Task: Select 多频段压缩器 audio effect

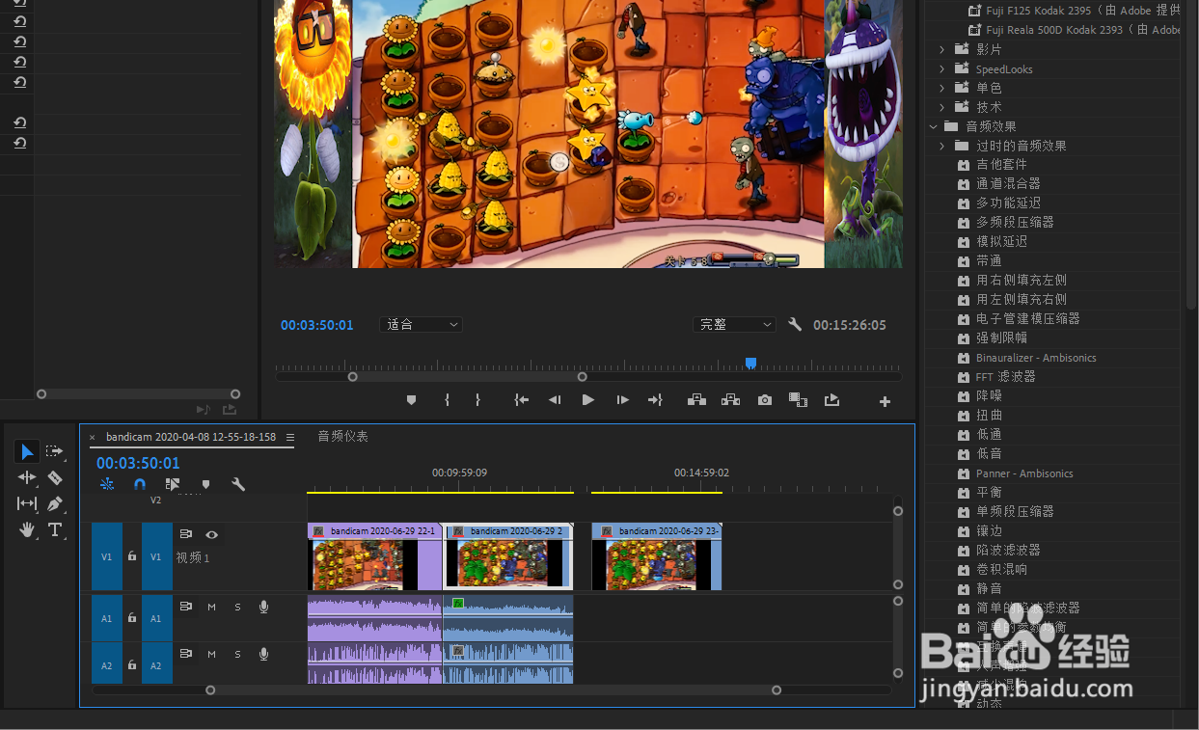Action: click(1015, 222)
